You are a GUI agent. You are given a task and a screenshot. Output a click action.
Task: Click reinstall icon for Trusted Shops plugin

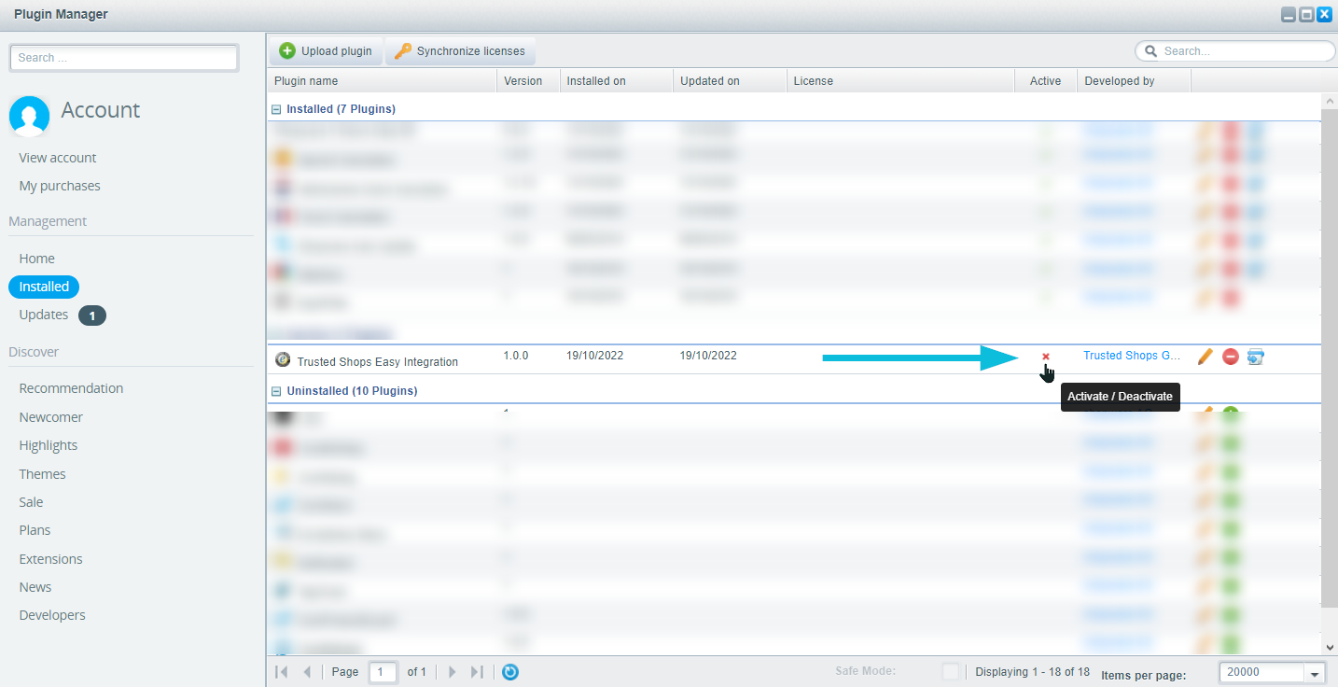1256,357
